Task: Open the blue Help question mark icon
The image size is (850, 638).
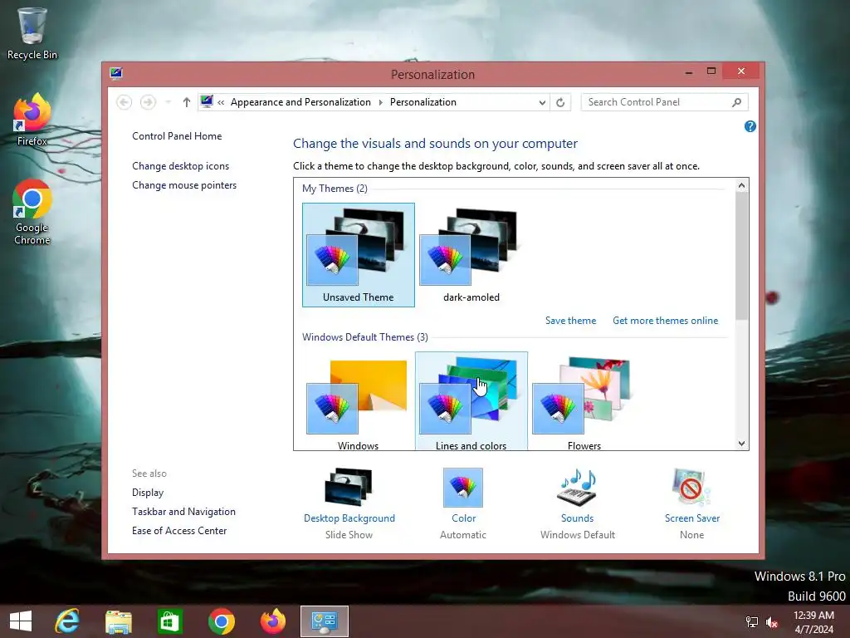Action: pyautogui.click(x=750, y=126)
